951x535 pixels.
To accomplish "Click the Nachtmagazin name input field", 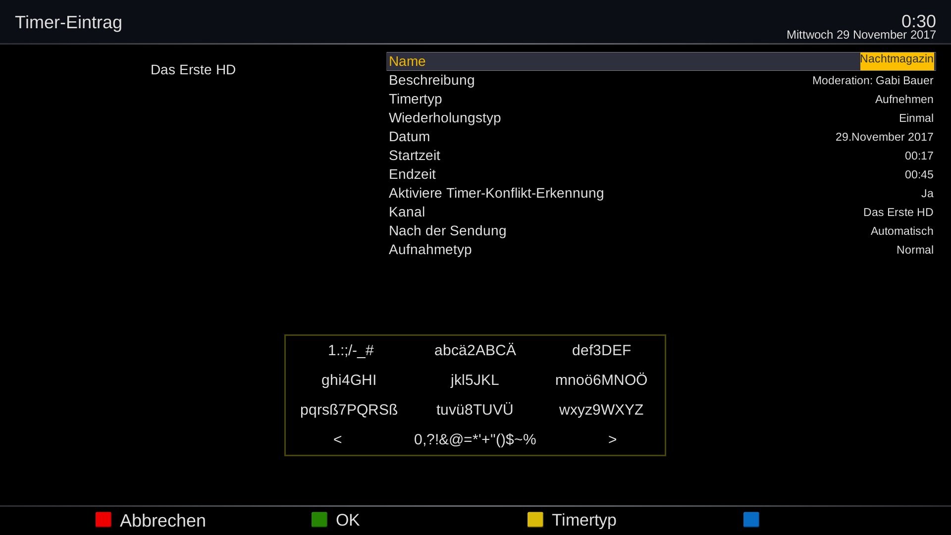I will pos(896,61).
